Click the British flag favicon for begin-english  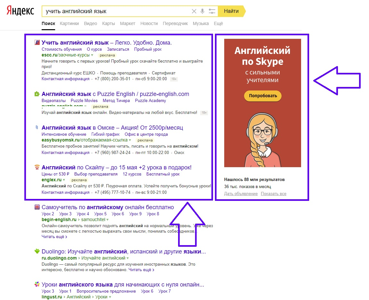[37, 207]
